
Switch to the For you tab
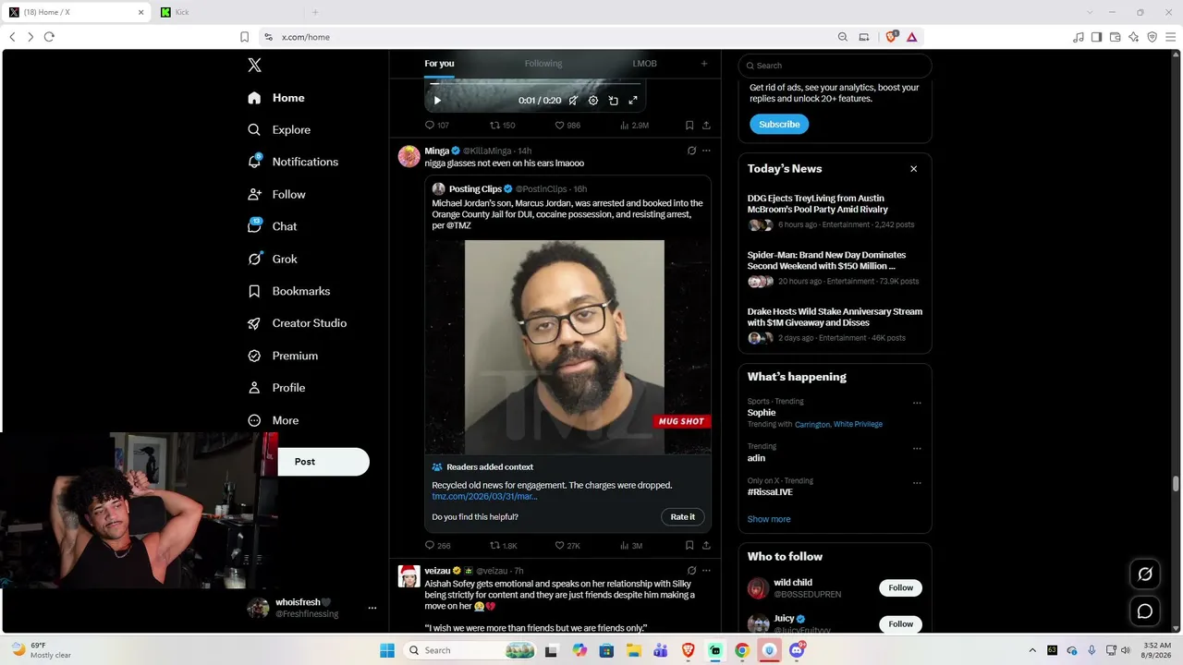click(439, 64)
